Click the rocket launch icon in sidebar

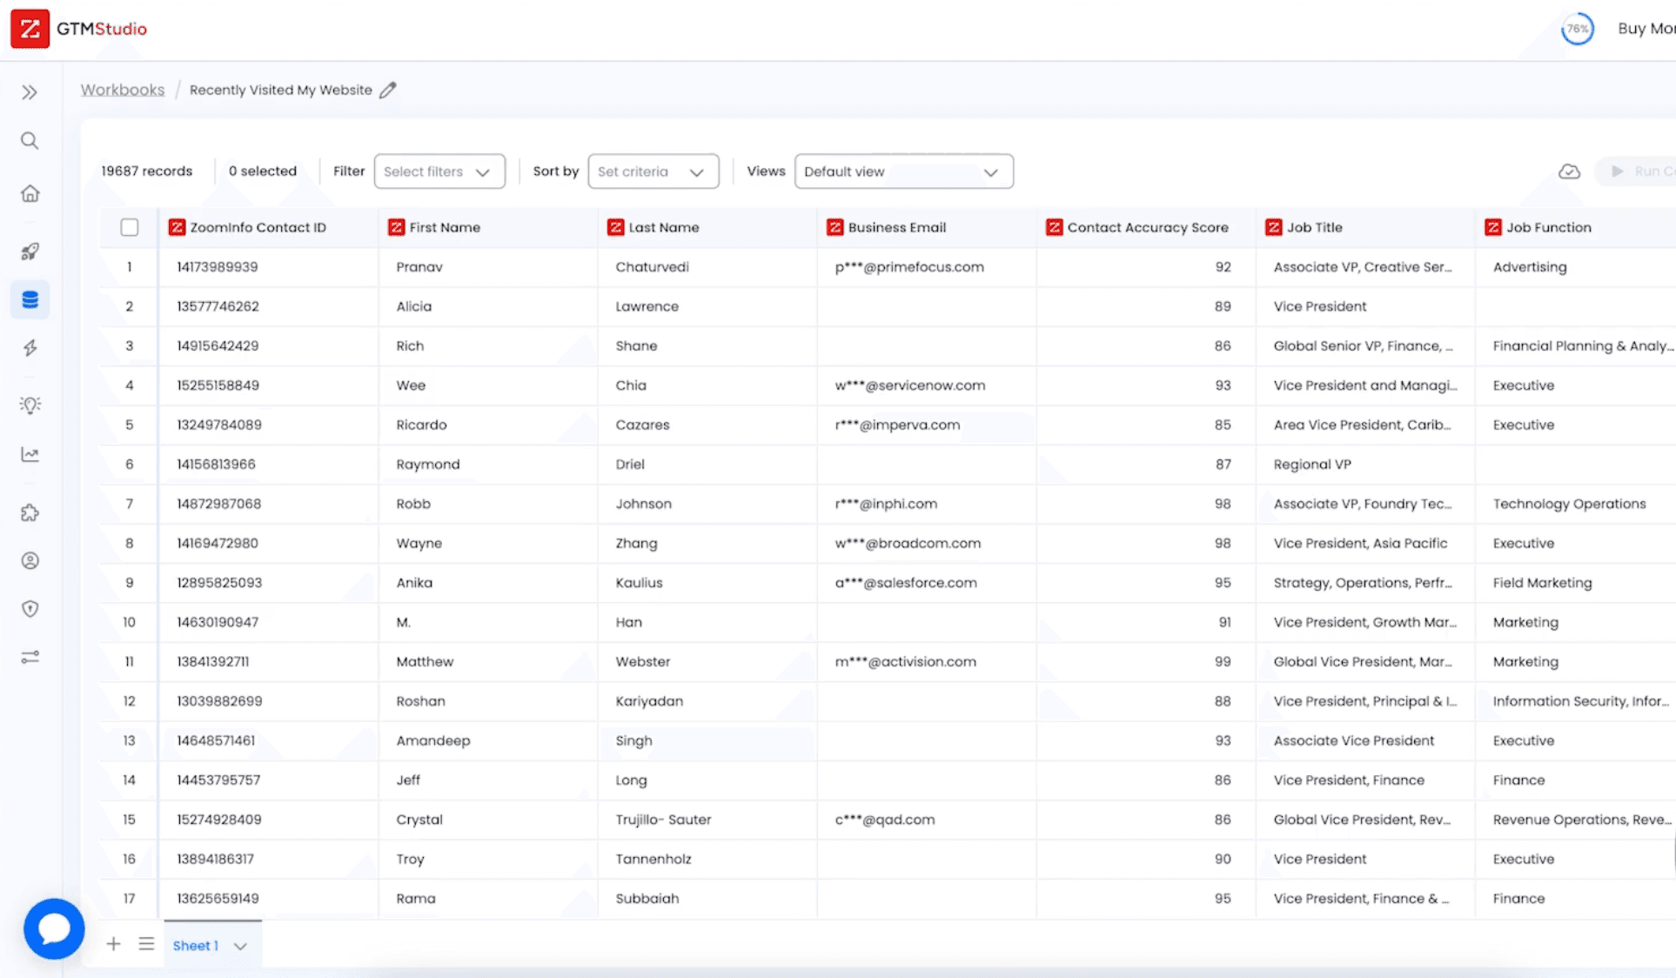30,251
